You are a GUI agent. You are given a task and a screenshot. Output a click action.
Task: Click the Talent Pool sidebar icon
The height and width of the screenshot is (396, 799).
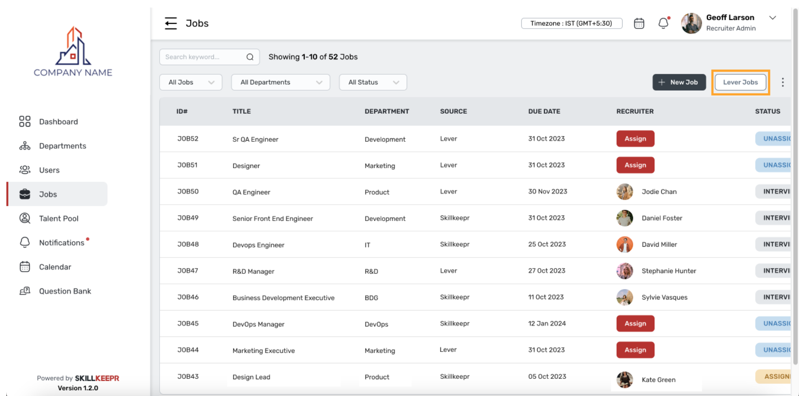point(25,218)
